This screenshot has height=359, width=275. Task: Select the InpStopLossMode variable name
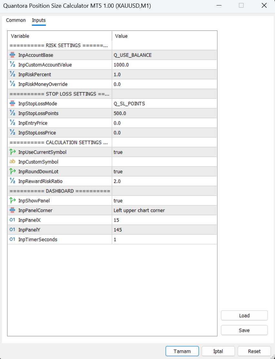38,103
